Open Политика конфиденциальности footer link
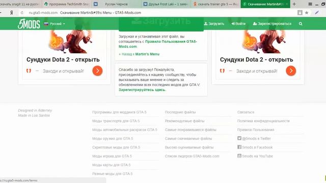326x183 pixels. 263,121
